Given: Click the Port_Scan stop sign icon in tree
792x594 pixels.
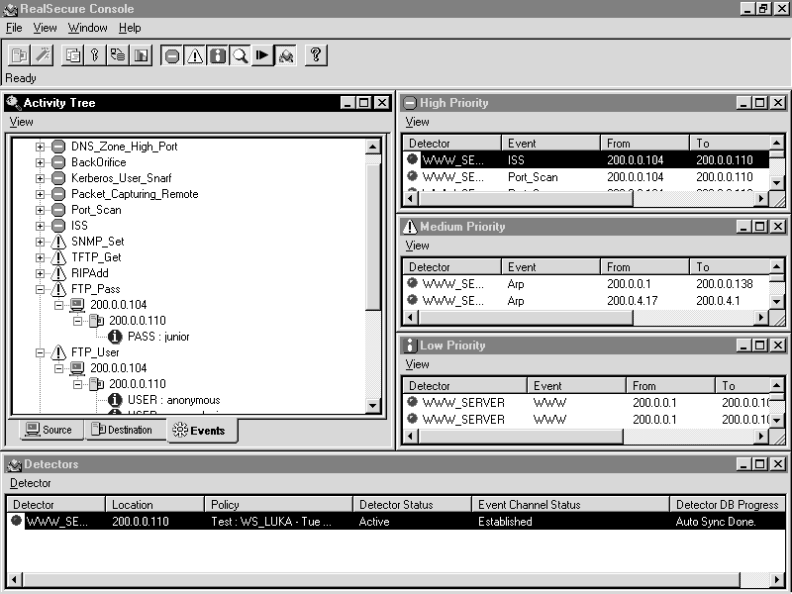Looking at the screenshot, I should tap(57, 210).
